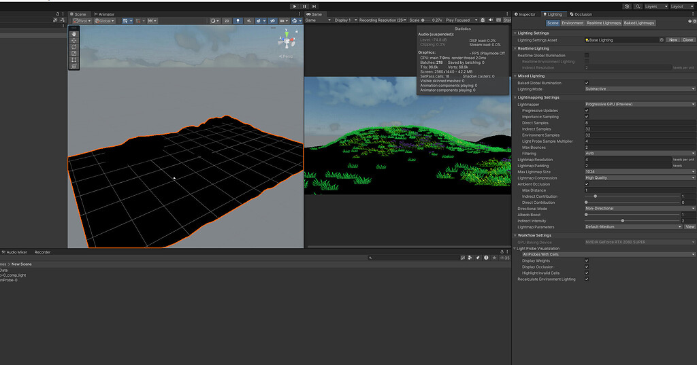Open the undo history icon
Screen dimensions: 697x365
[627, 6]
